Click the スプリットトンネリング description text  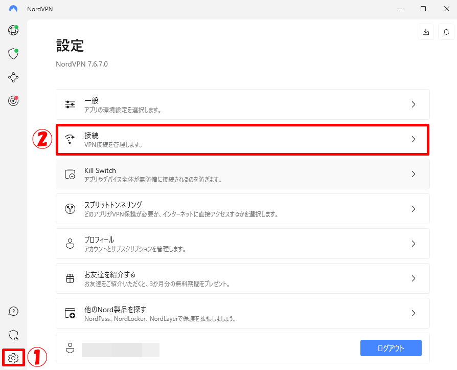(181, 214)
